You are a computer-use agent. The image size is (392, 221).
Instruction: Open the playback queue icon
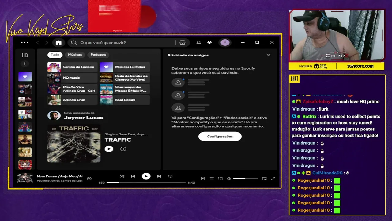click(x=211, y=179)
